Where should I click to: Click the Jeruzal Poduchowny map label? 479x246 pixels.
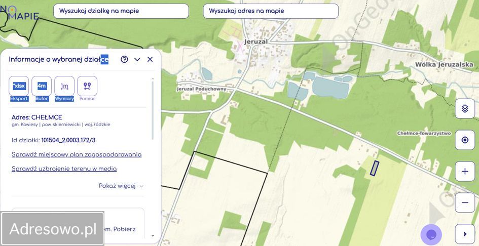(x=201, y=89)
